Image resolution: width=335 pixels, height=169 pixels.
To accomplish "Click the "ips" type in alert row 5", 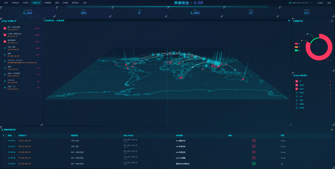I will [x=281, y=164].
